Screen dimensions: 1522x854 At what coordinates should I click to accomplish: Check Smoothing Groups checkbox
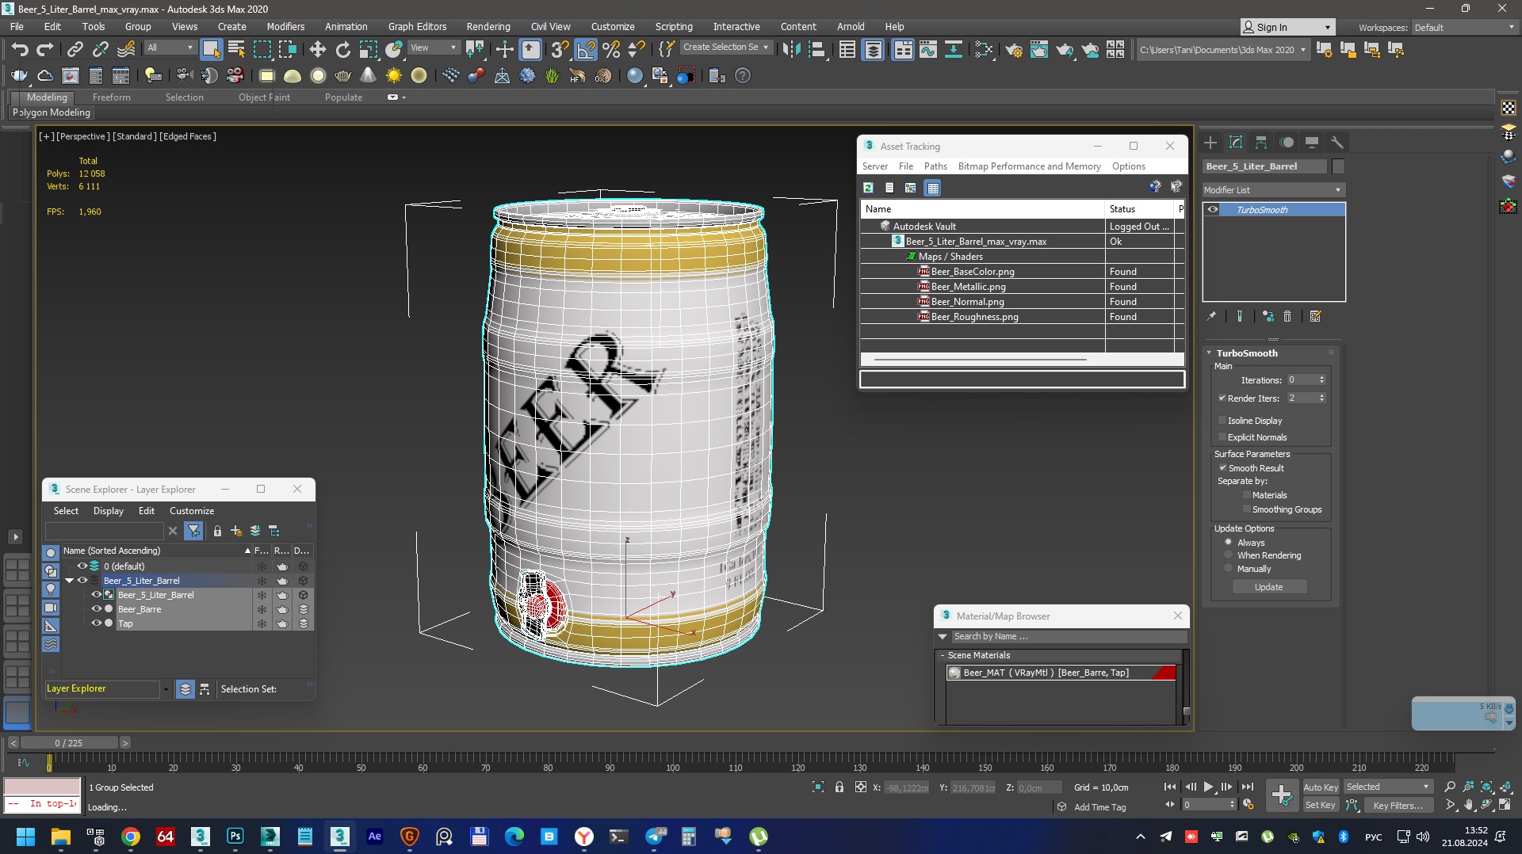click(1247, 509)
